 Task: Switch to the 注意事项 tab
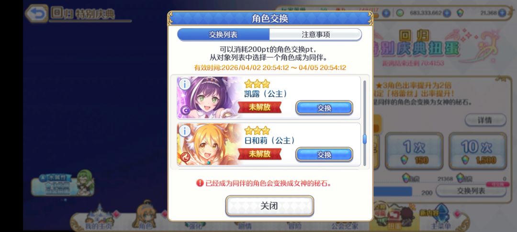315,34
